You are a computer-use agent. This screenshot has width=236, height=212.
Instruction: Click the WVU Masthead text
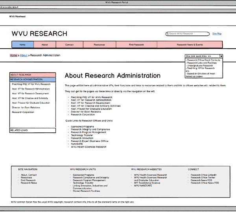point(17,16)
